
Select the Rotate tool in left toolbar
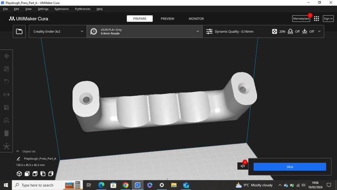(6, 81)
